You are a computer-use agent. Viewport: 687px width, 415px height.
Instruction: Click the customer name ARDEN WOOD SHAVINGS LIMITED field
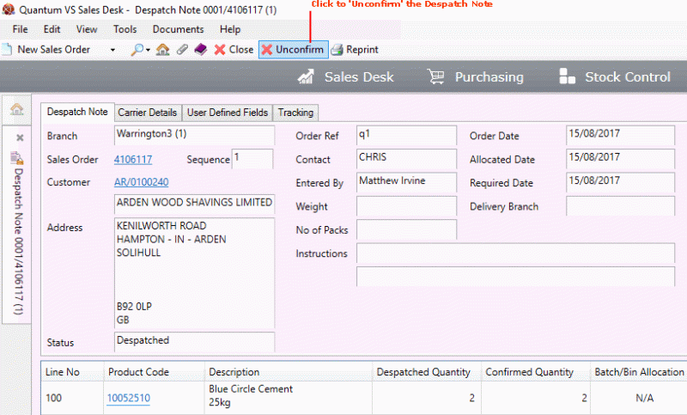pos(194,204)
